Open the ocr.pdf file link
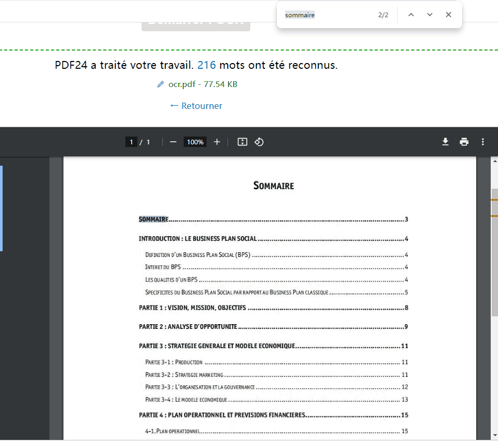The image size is (498, 443). point(202,84)
